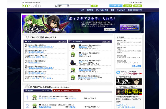Click the headphone icon on 再生数 tab
Screen dimensions: 166x109
point(26,90)
